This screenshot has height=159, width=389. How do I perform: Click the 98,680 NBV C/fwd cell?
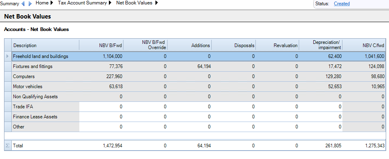coord(364,76)
